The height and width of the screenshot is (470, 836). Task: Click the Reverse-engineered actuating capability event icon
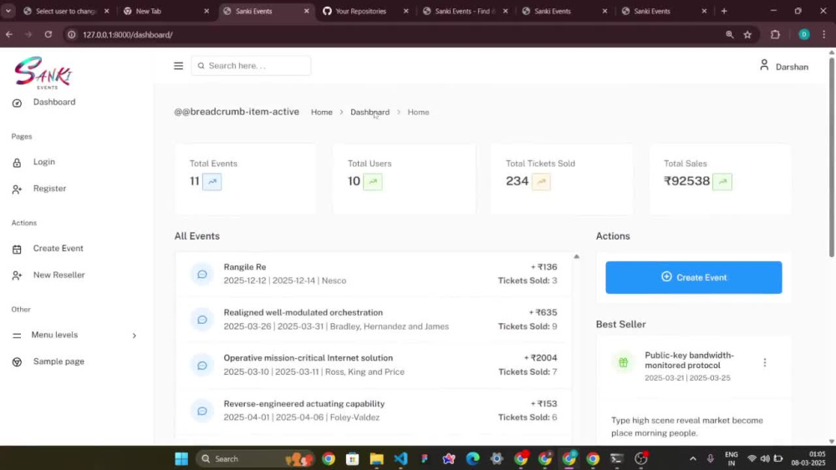(x=202, y=411)
